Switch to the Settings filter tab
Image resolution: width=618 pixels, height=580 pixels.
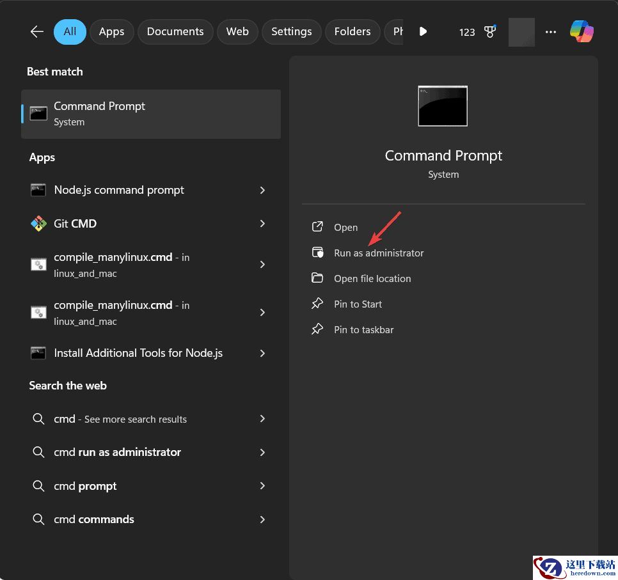click(291, 32)
